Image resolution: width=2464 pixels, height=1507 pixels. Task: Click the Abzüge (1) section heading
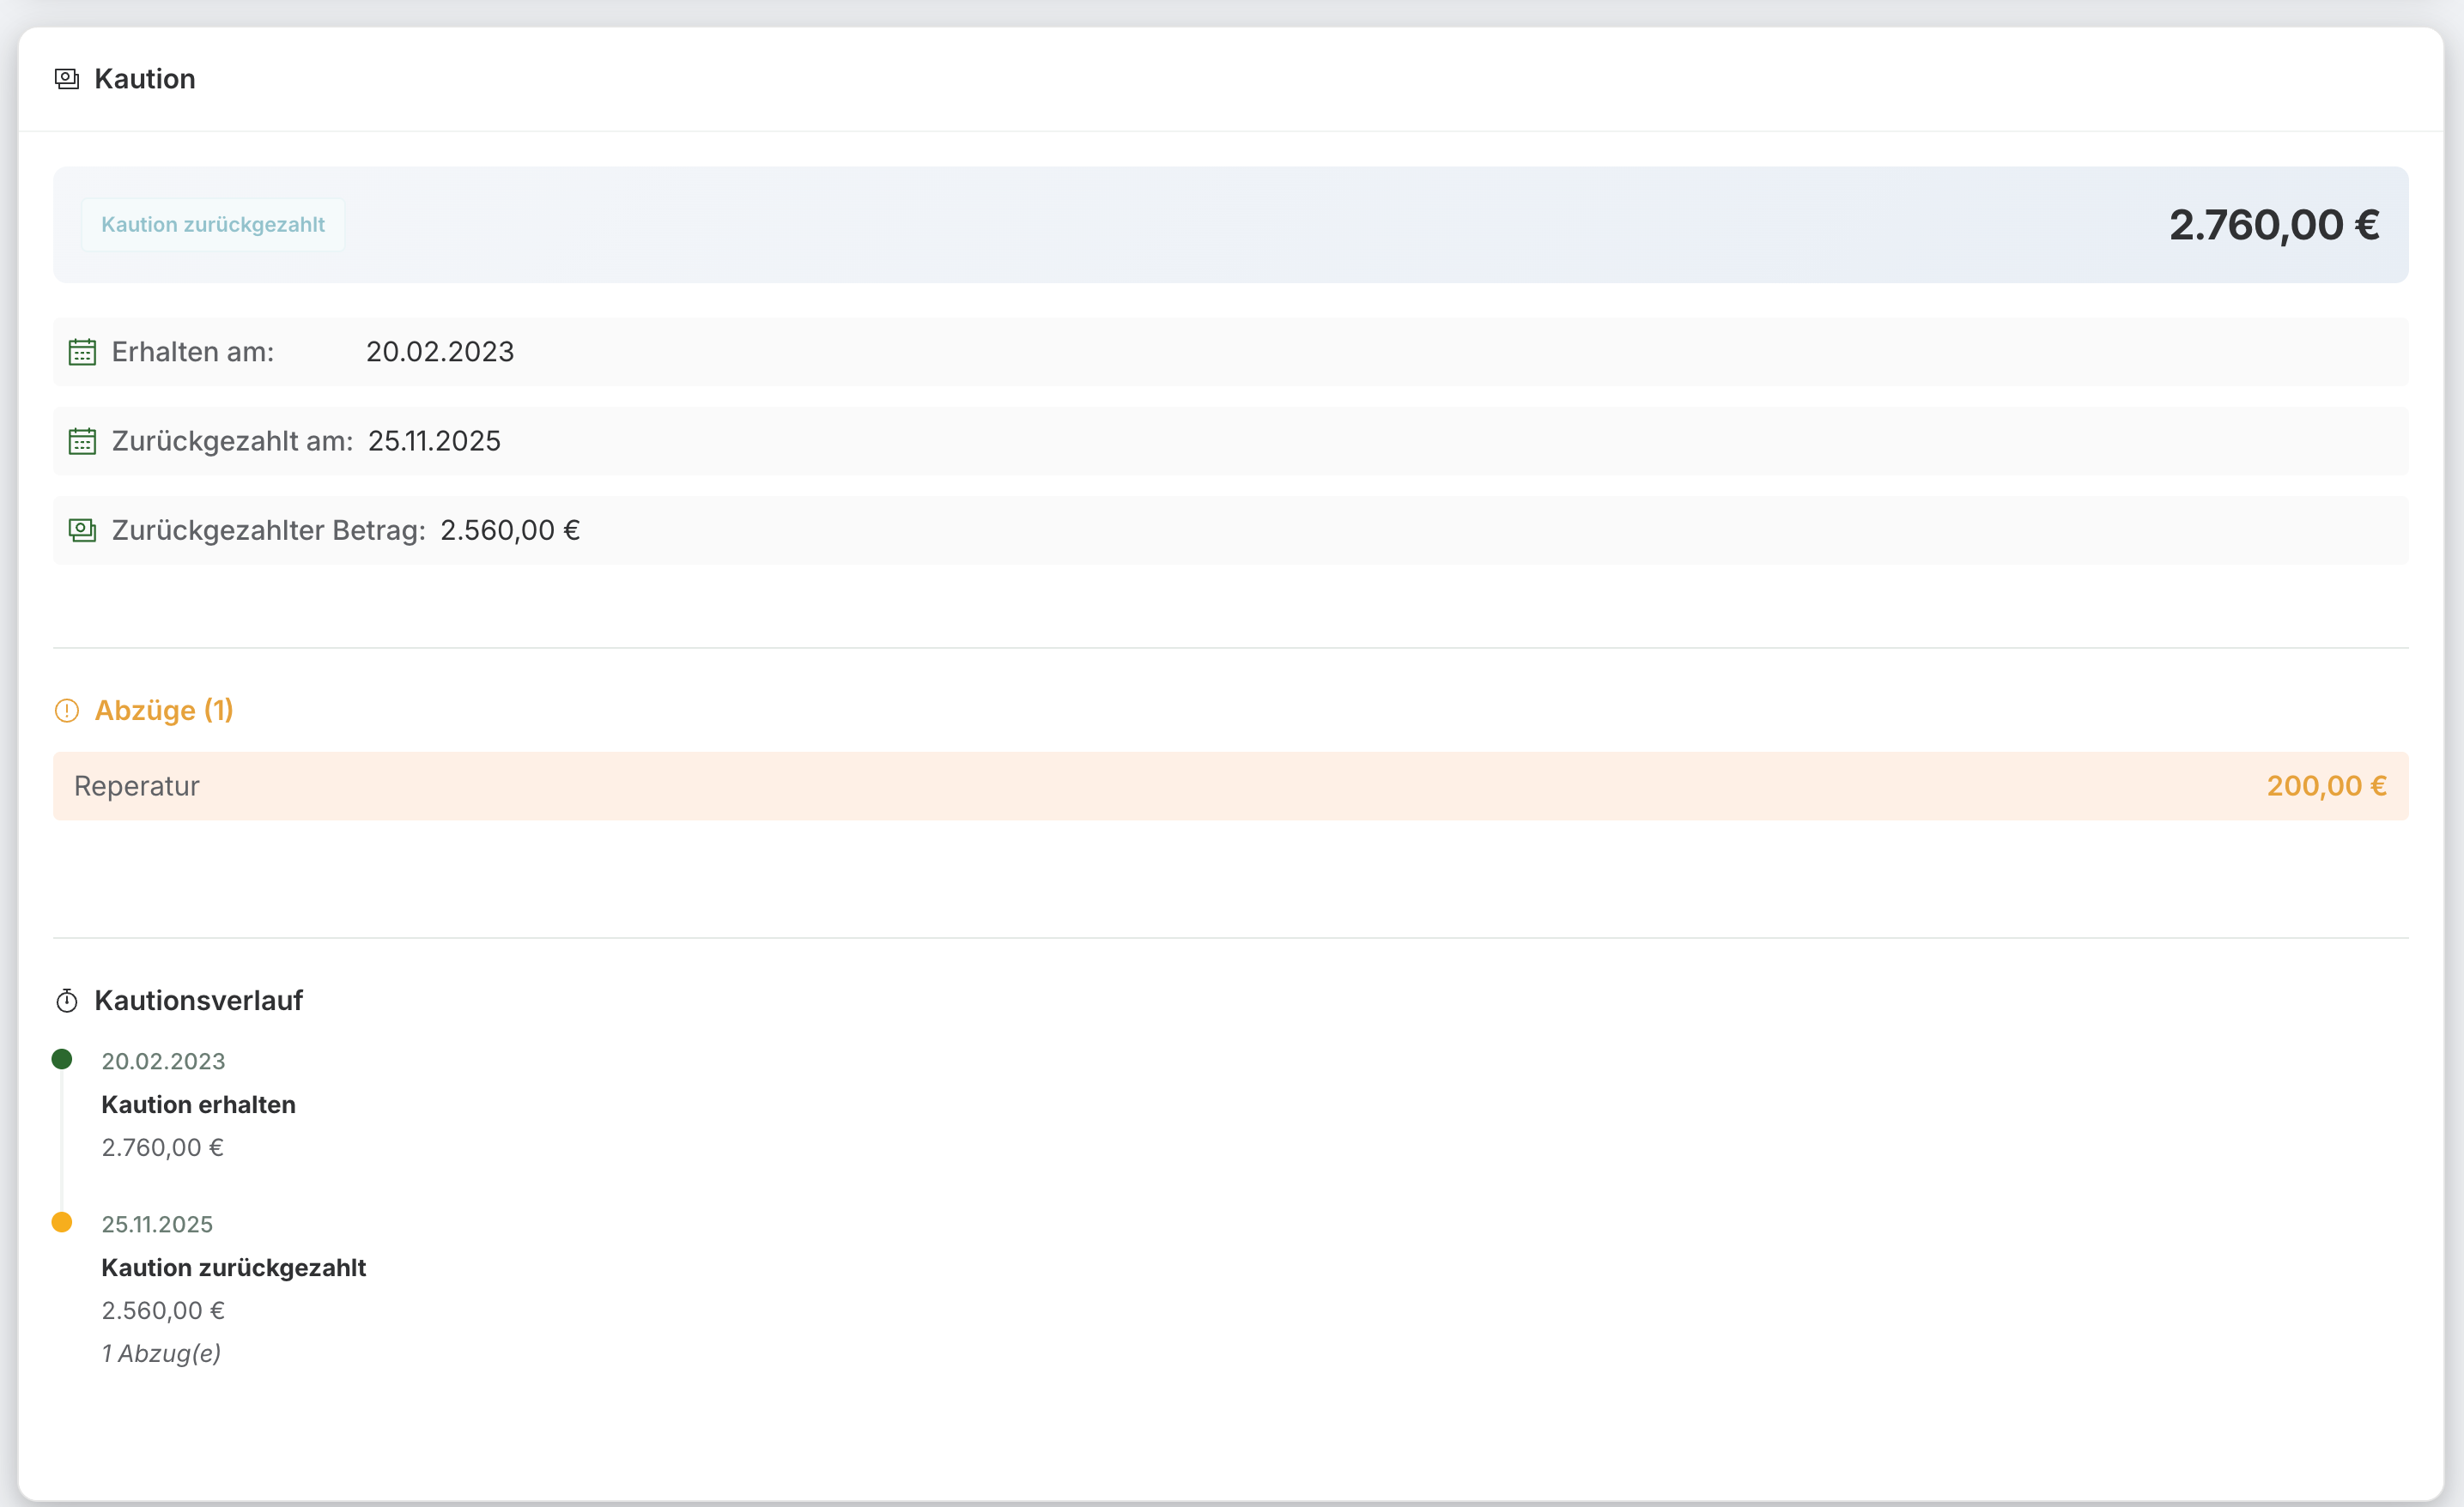(x=164, y=711)
